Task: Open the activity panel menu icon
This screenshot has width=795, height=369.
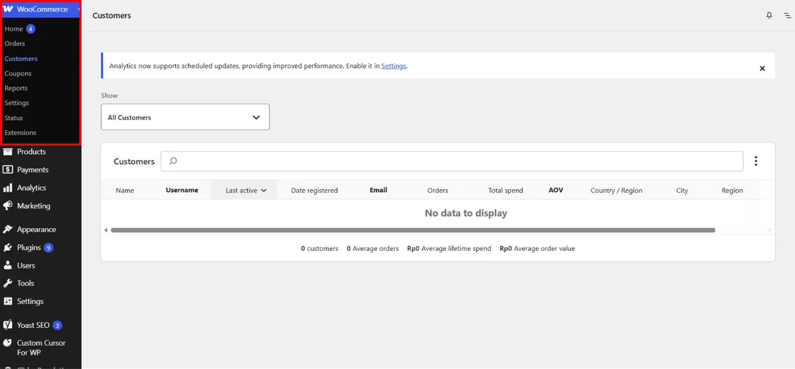Action: point(787,15)
